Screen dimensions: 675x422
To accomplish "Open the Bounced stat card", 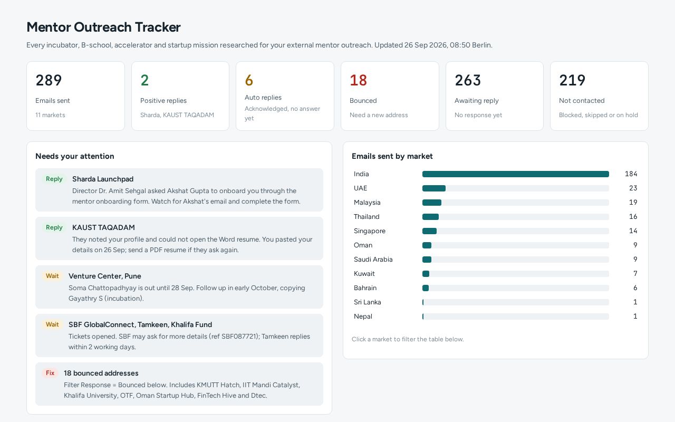I will coord(390,96).
